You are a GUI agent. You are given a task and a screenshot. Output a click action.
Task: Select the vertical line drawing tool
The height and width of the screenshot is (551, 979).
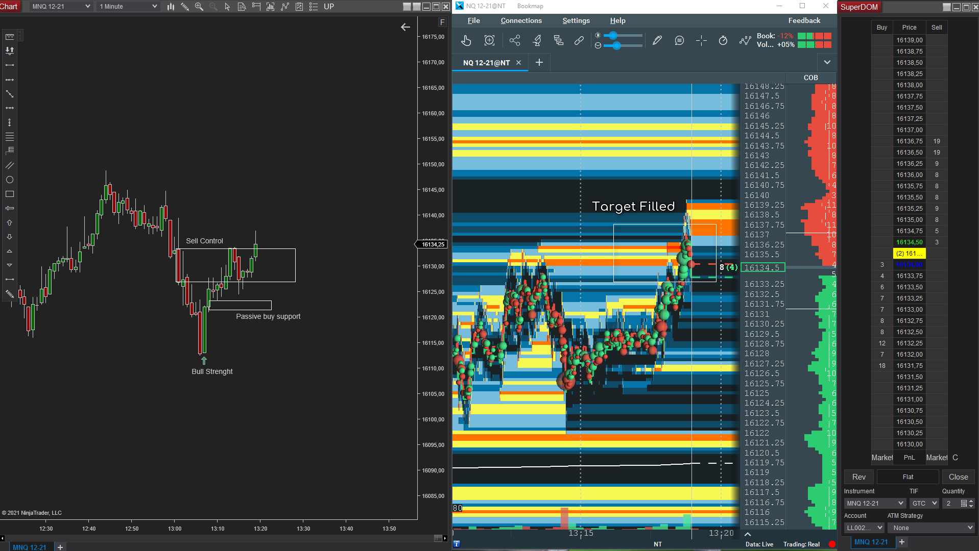point(10,122)
